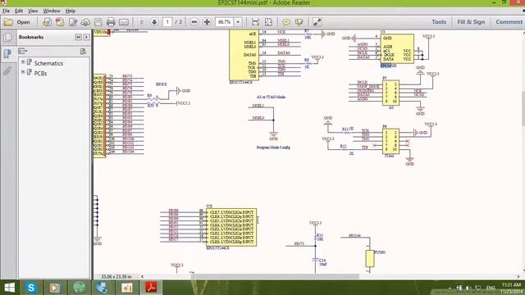The width and height of the screenshot is (525, 295).
Task: Click the Open text button
Action: pyautogui.click(x=23, y=22)
